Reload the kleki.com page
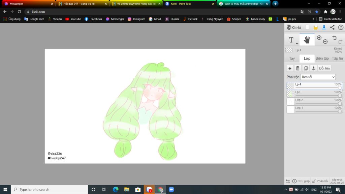This screenshot has height=194, width=345. pyautogui.click(x=19, y=12)
